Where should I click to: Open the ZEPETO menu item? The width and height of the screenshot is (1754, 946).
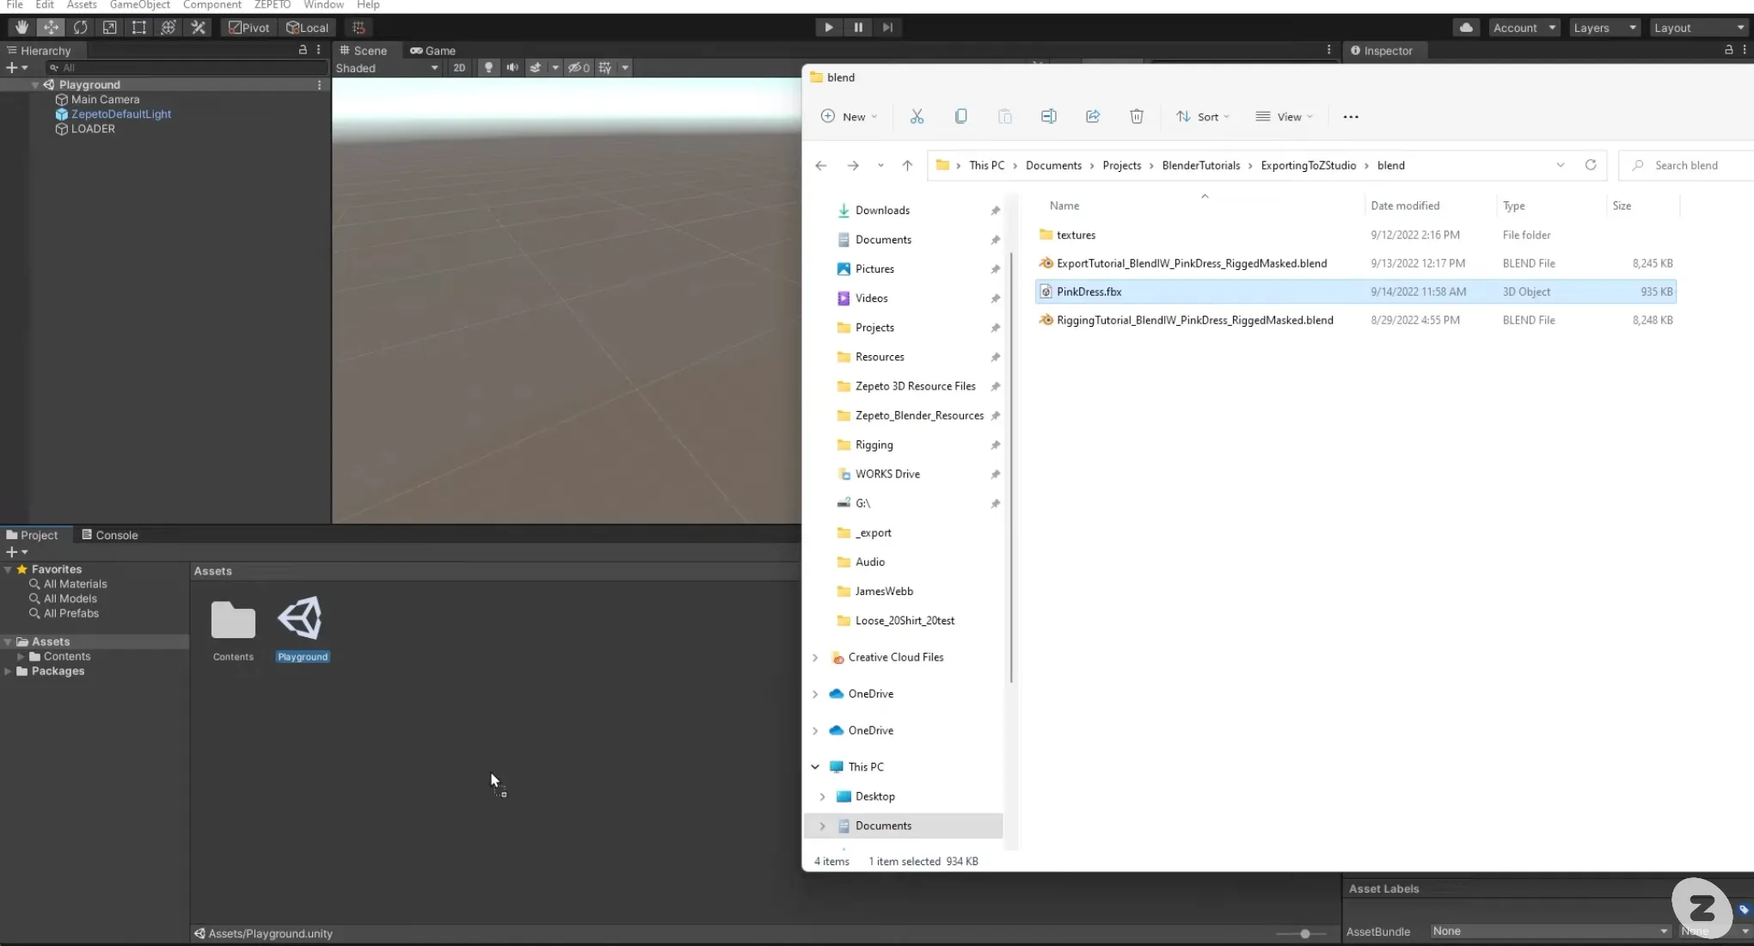[272, 4]
